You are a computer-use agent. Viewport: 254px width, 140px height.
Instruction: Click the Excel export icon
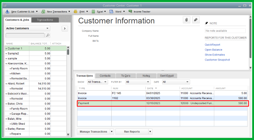(93, 12)
